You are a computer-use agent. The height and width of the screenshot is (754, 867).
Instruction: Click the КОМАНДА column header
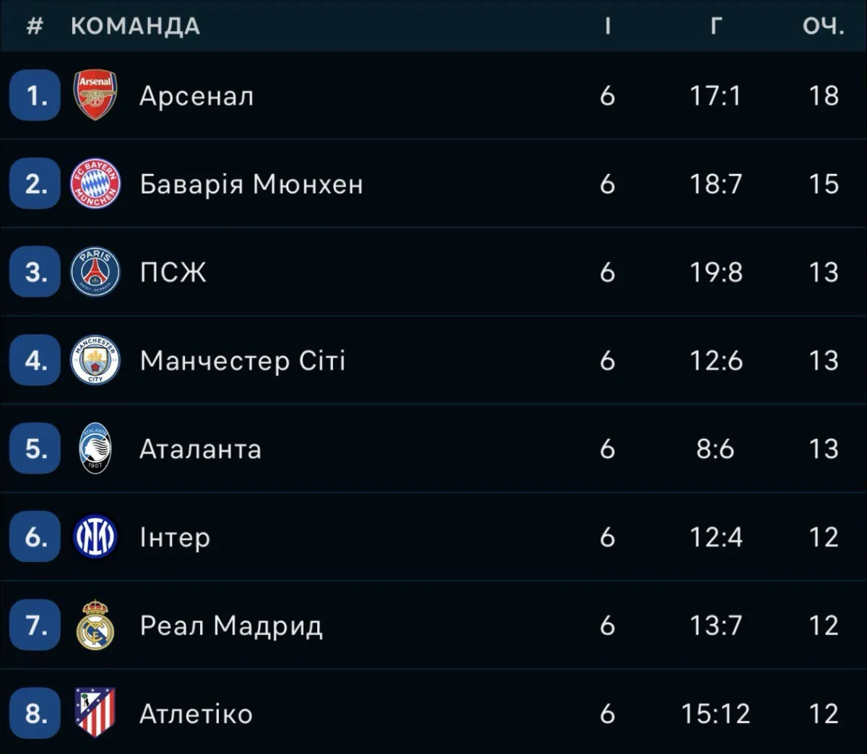[135, 26]
